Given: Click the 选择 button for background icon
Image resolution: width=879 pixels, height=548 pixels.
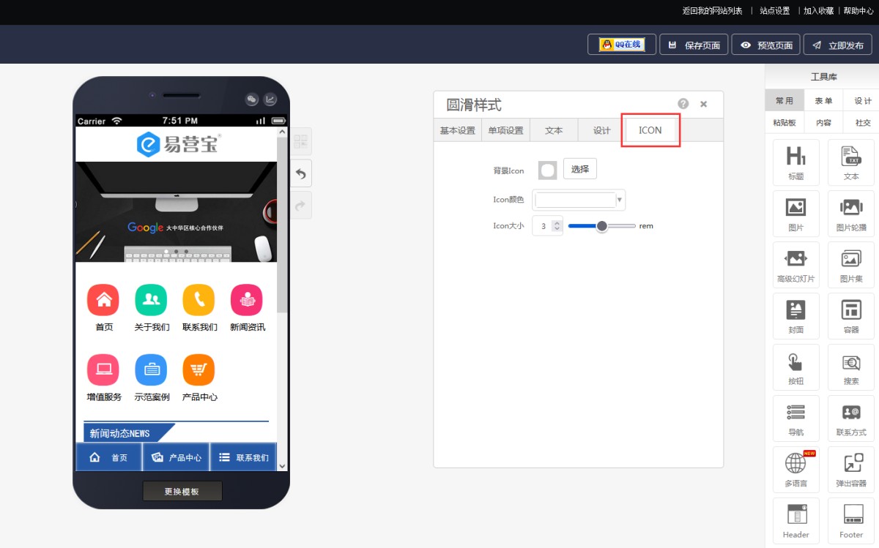Looking at the screenshot, I should 580,169.
